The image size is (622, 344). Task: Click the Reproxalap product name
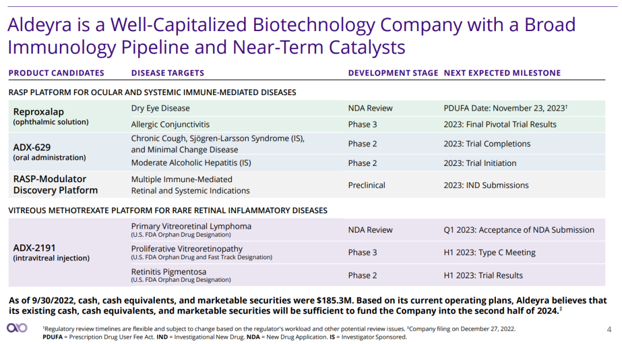coord(39,112)
